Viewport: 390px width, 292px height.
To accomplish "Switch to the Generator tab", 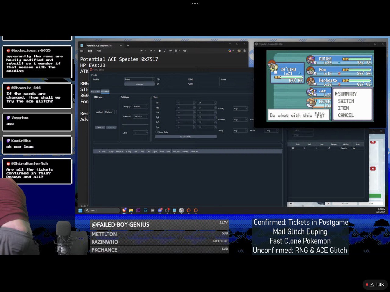I will pyautogui.click(x=96, y=92).
